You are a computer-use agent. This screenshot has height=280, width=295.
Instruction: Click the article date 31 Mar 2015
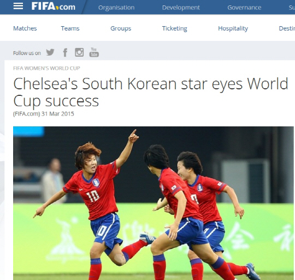click(x=57, y=114)
